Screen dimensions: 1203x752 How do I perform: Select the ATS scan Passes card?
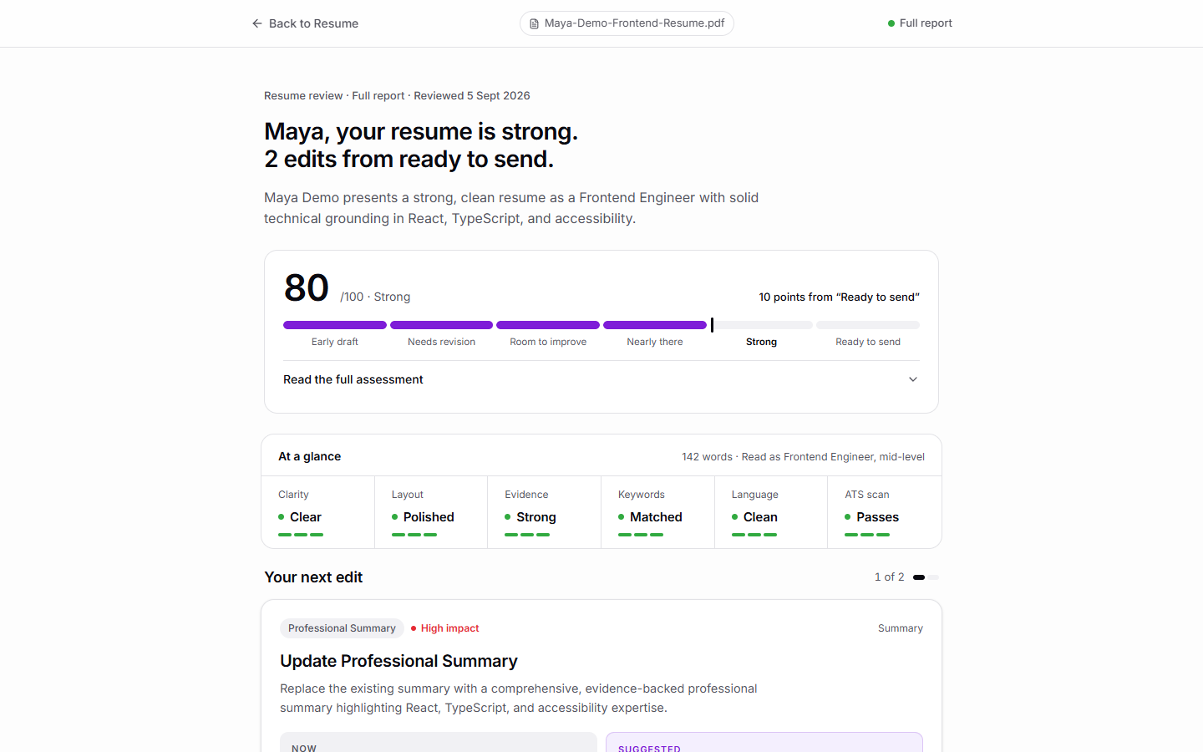pos(885,512)
